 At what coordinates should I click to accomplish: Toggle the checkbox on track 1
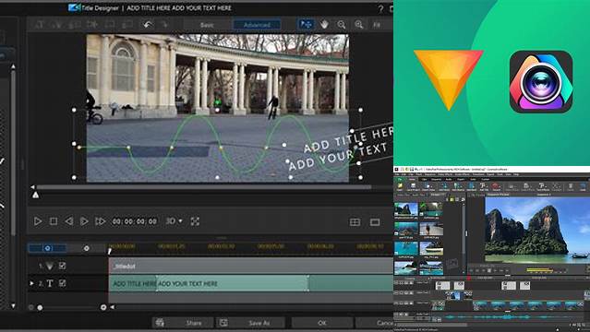tap(62, 266)
